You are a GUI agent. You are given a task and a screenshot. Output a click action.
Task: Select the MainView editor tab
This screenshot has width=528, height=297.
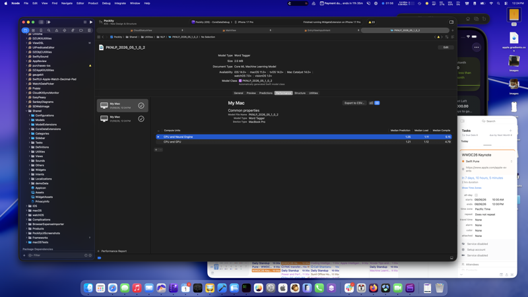point(229,30)
